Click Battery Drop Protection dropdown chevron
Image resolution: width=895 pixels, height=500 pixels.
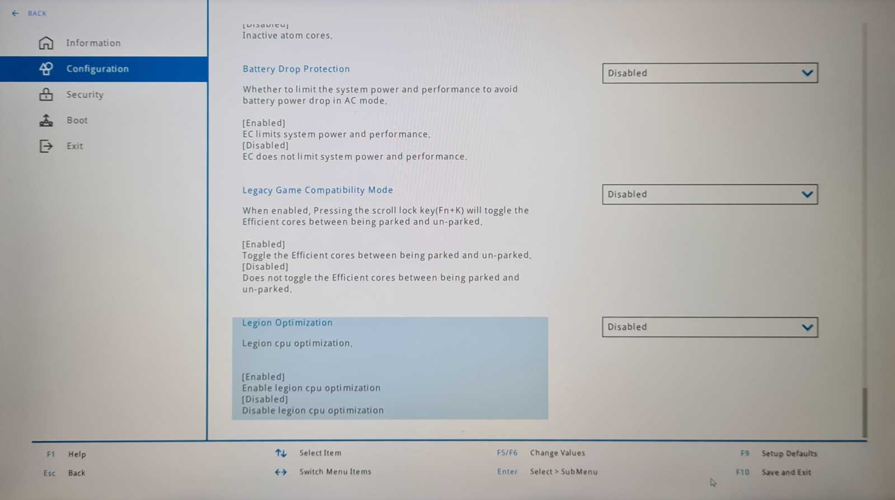tap(807, 73)
